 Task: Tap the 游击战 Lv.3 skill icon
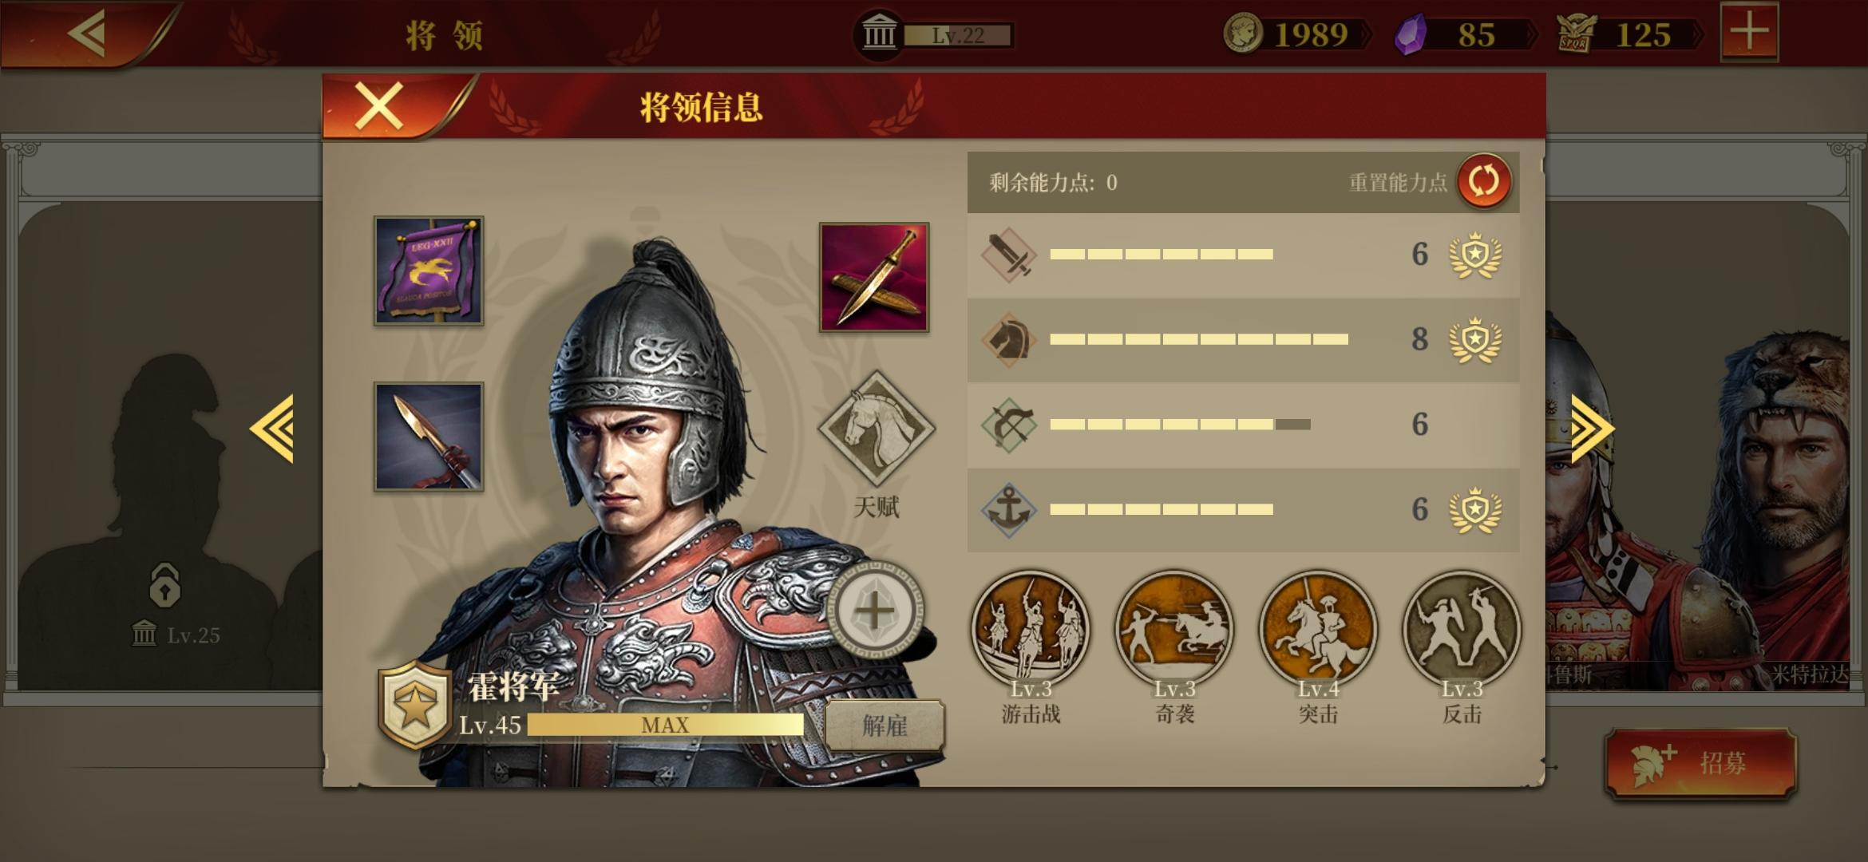pos(1031,628)
